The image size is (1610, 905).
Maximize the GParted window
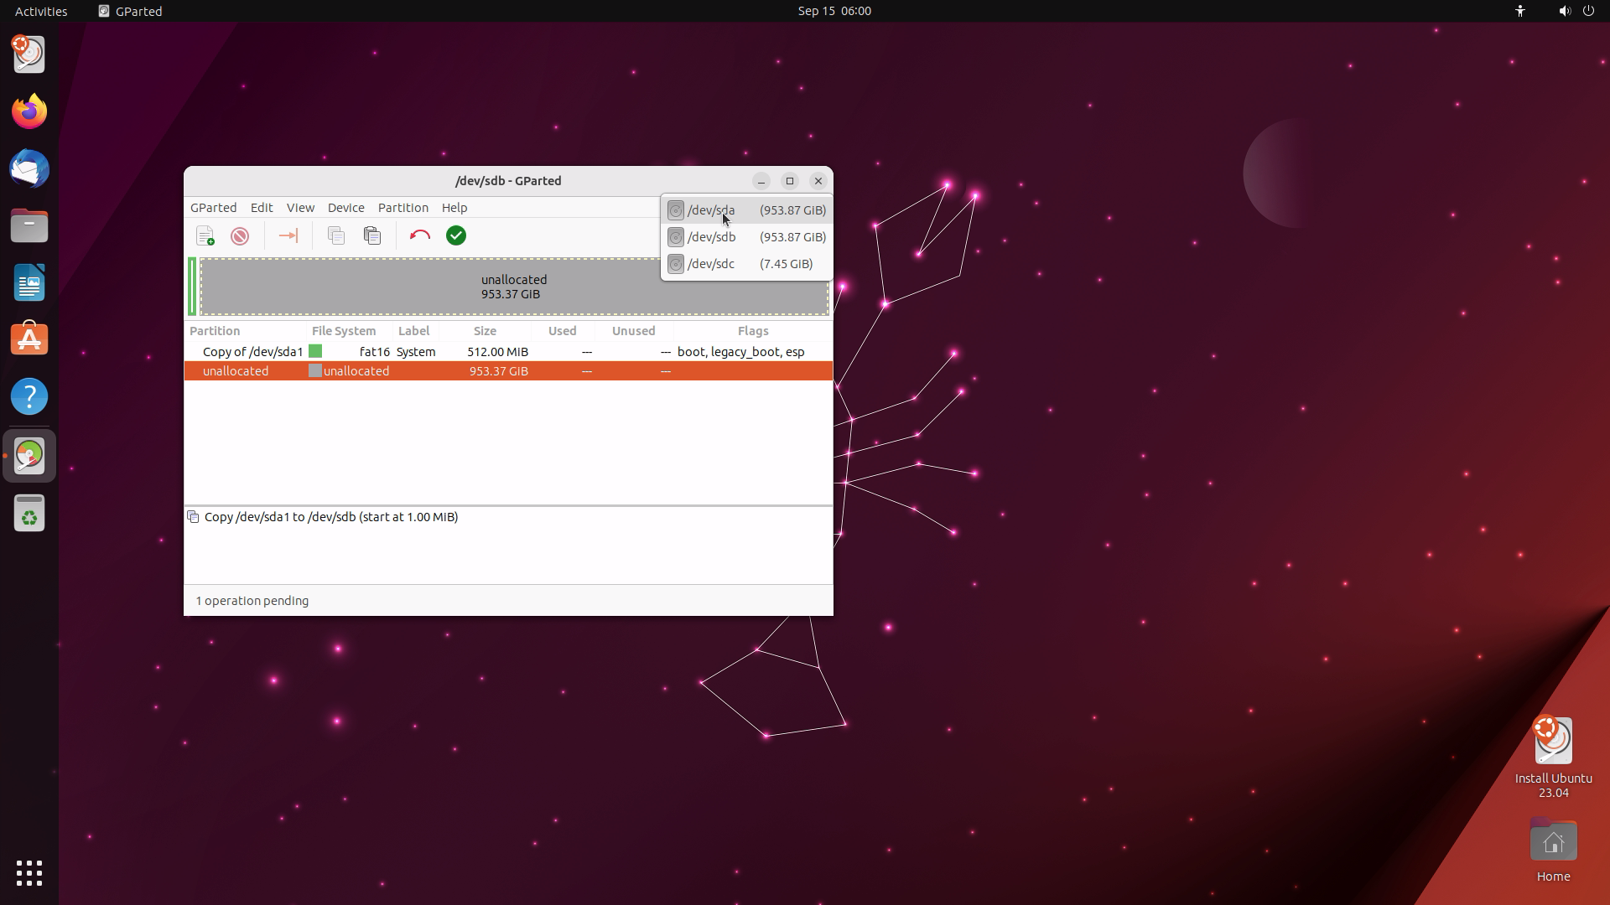point(790,181)
